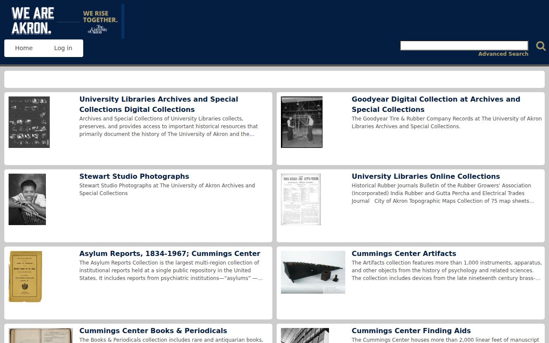Select the India-Rubber and Gutta-Percha journal thumbnail
This screenshot has width=549, height=343.
click(301, 199)
